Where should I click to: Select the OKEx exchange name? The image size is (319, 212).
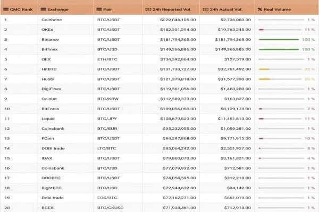coord(47,30)
